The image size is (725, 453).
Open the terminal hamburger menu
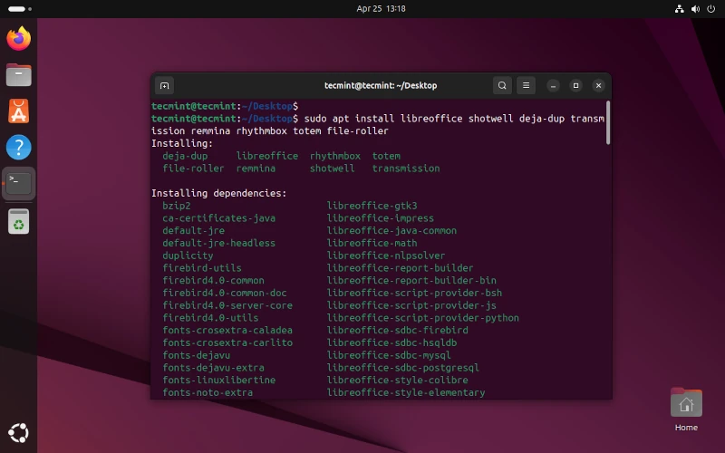tap(526, 86)
